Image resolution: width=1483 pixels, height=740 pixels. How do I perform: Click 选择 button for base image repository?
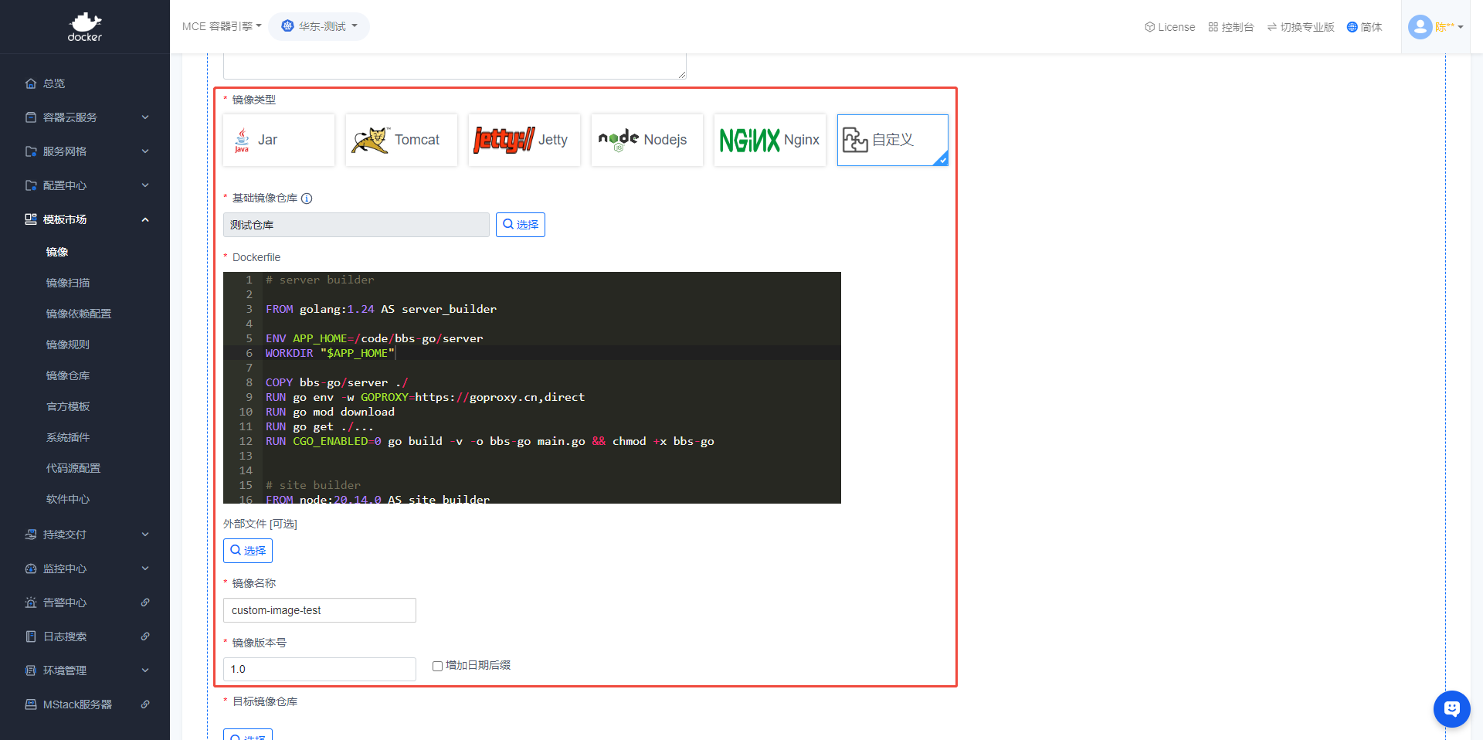point(521,225)
